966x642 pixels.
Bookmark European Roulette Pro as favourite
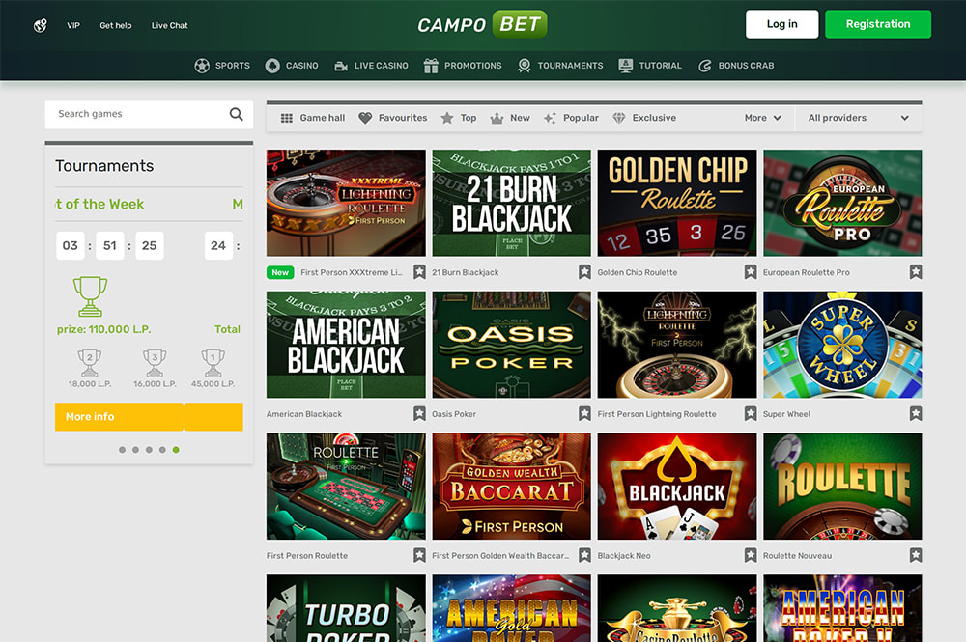click(916, 272)
